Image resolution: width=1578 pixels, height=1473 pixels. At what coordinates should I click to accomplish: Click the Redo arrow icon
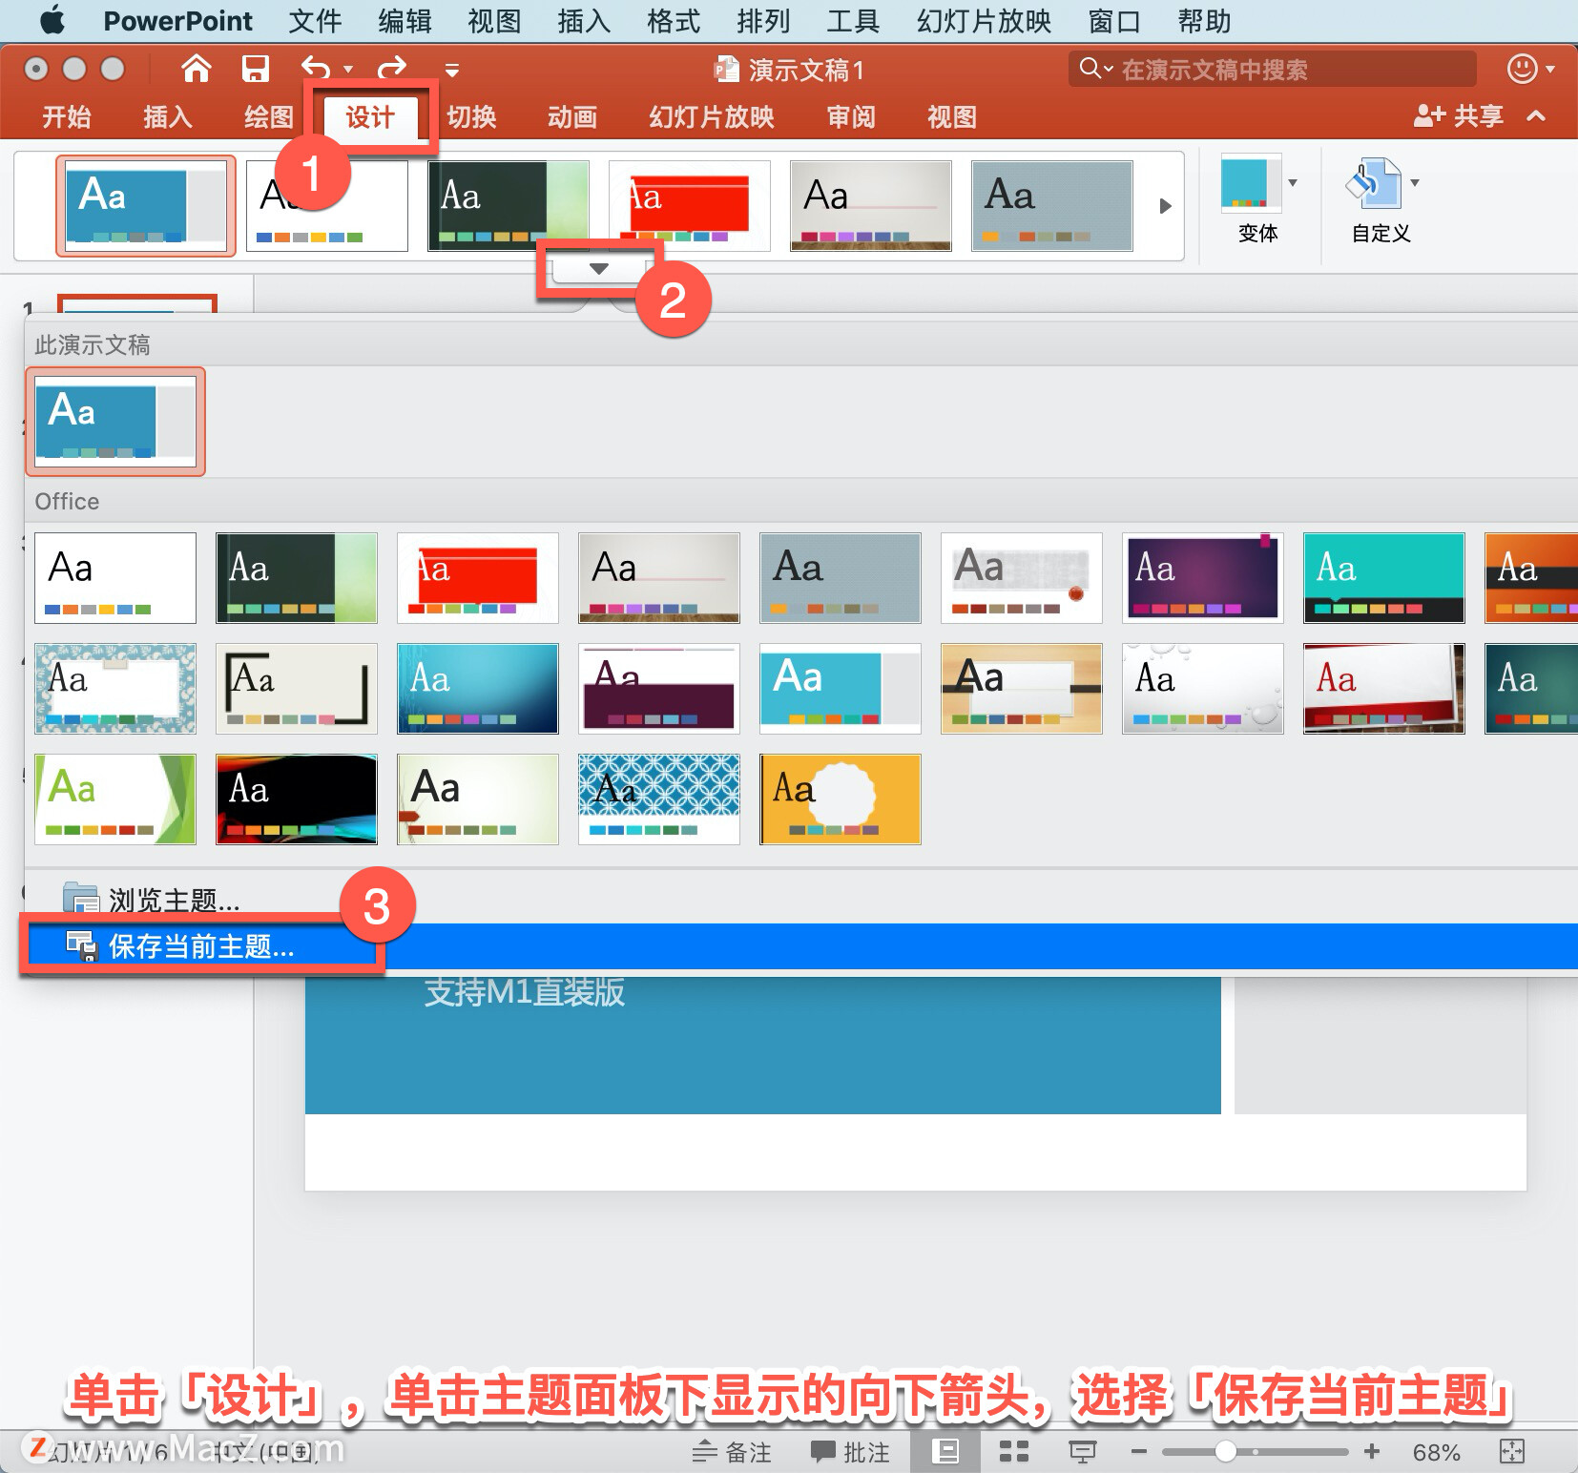coord(392,69)
